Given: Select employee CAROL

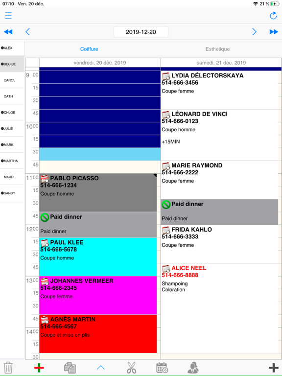Looking at the screenshot, I should 12,80.
